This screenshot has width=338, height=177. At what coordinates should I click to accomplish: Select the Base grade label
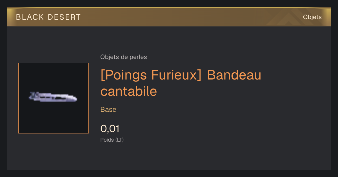(108, 110)
